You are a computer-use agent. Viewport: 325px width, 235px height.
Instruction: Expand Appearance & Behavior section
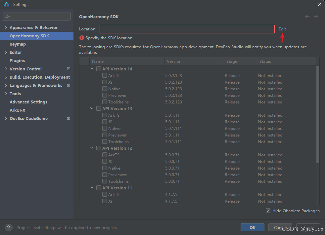[6, 27]
